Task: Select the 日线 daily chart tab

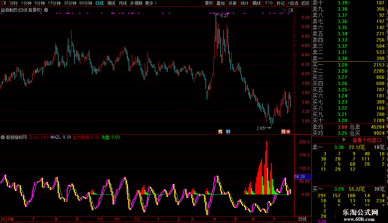Action: [x=100, y=3]
